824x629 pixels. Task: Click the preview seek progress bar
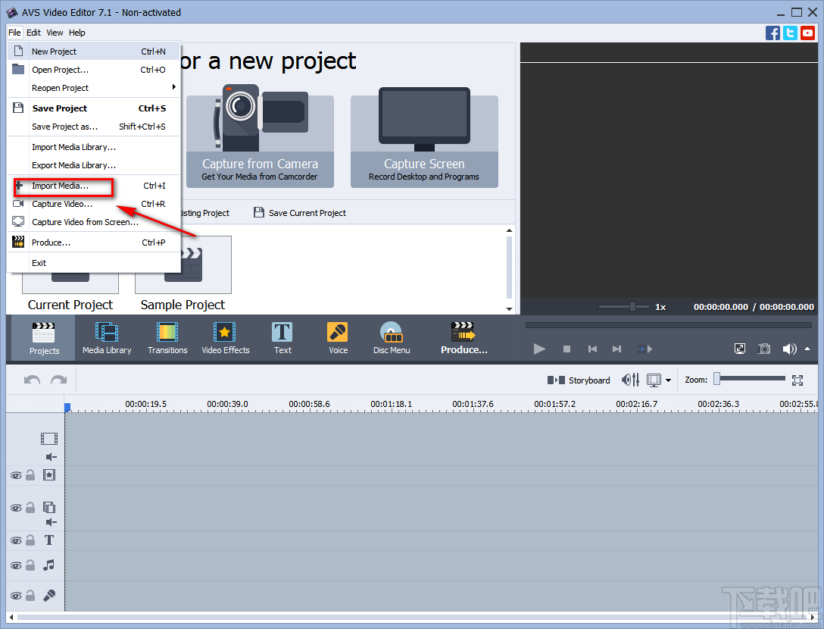669,325
